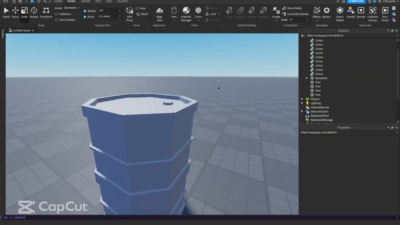Viewport: 400px width, 225px height.
Task: Activate the Move tool
Action: [x=15, y=12]
